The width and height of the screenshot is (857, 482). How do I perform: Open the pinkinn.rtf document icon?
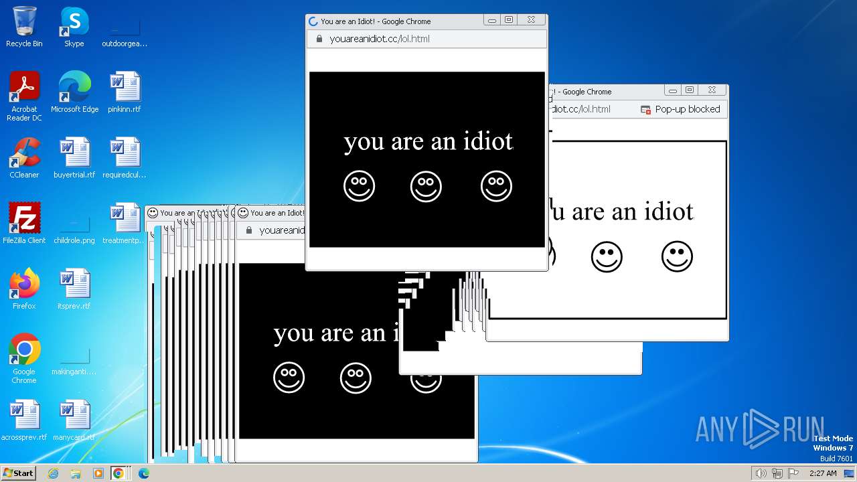(x=125, y=92)
